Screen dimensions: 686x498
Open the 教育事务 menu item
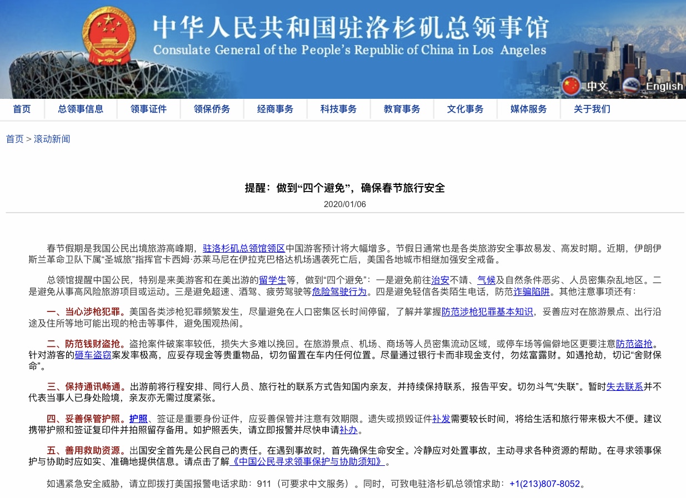pos(402,109)
